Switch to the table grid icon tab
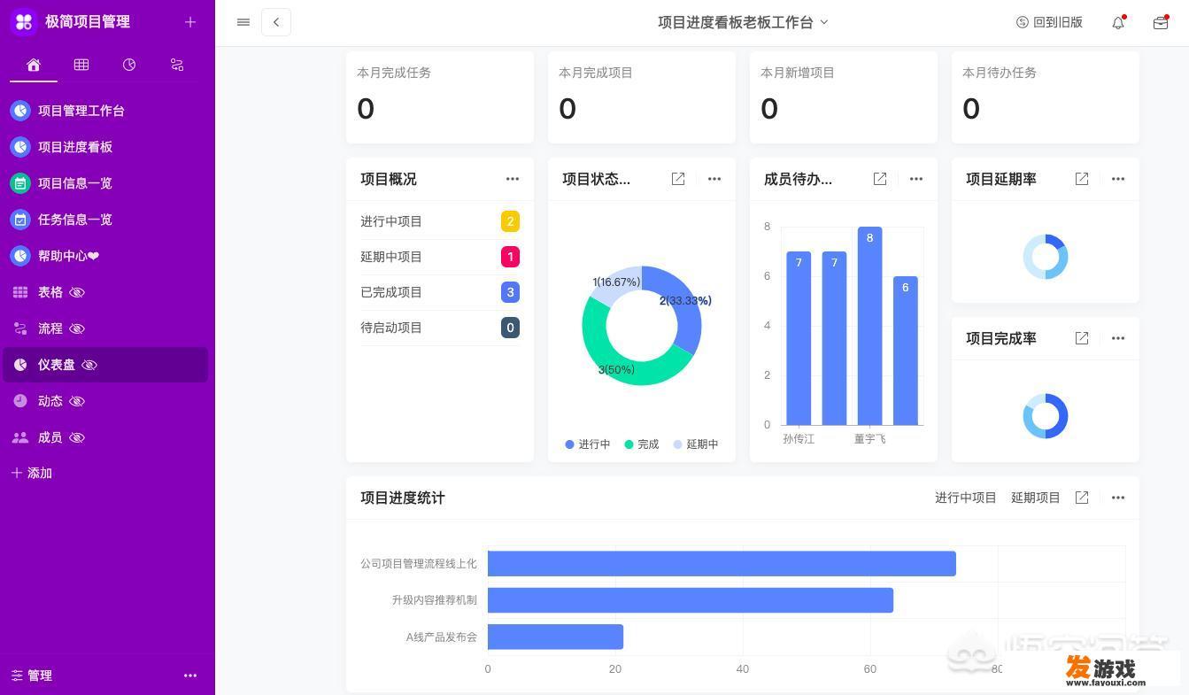 coord(81,65)
